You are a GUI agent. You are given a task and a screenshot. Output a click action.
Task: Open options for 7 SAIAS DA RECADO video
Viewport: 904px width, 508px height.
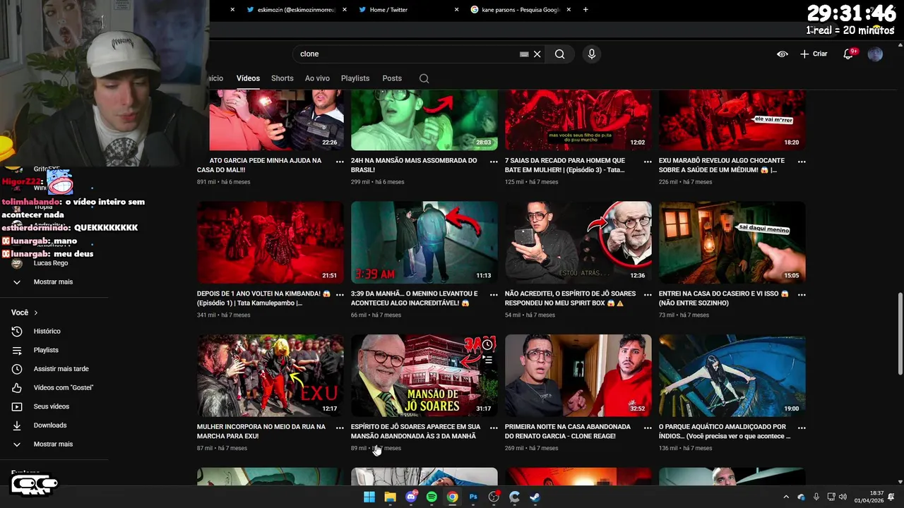coord(648,162)
